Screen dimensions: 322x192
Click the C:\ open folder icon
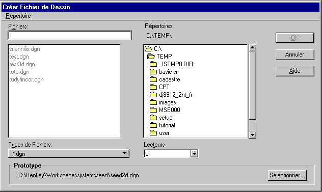(x=148, y=49)
